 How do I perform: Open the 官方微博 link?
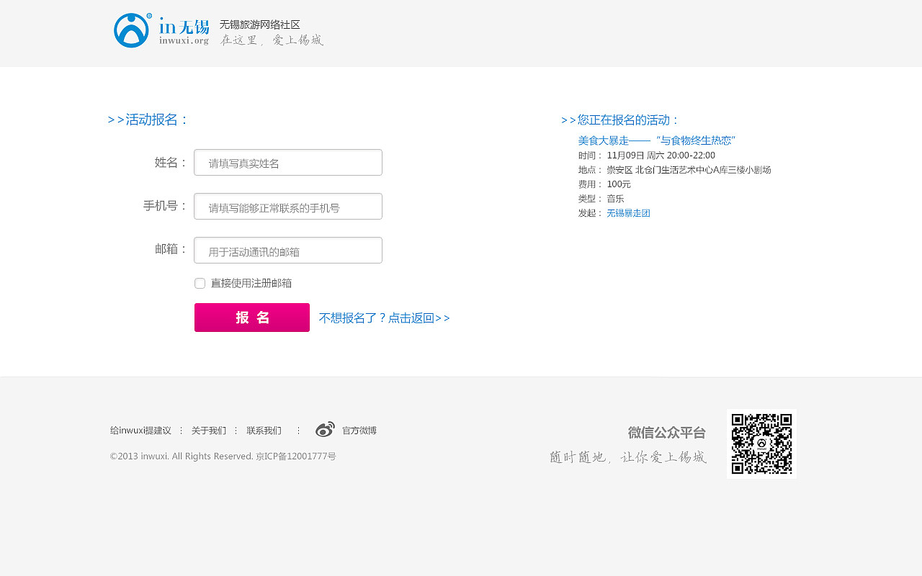coord(359,431)
